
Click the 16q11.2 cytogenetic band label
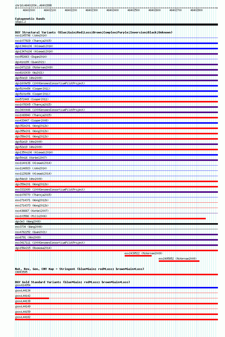pyautogui.click(x=20, y=22)
